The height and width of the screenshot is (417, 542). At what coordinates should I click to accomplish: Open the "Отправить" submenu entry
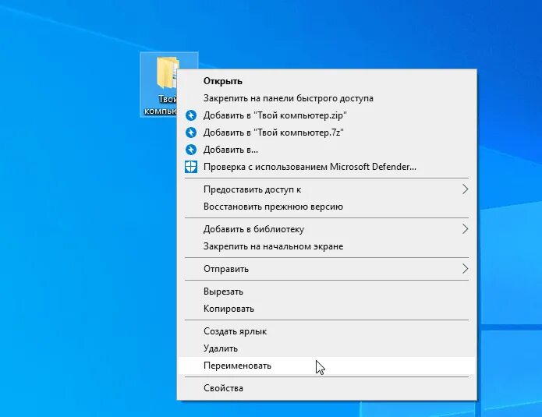point(327,269)
